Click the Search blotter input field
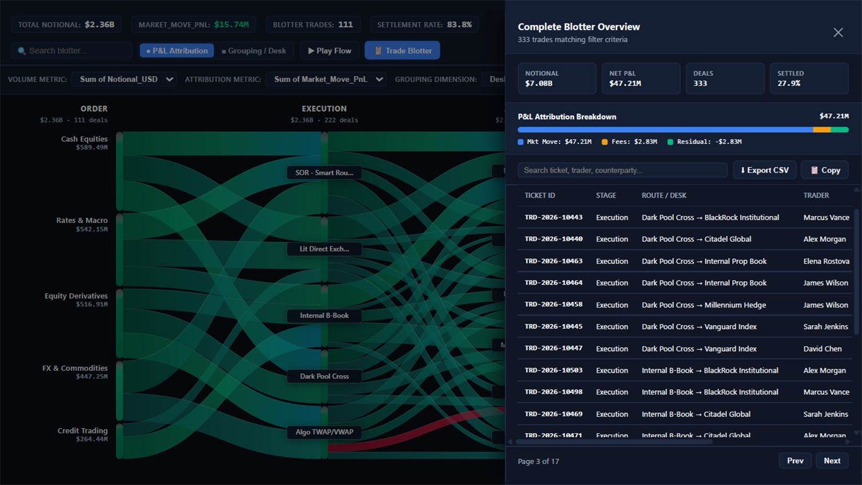This screenshot has height=485, width=862. (71, 51)
